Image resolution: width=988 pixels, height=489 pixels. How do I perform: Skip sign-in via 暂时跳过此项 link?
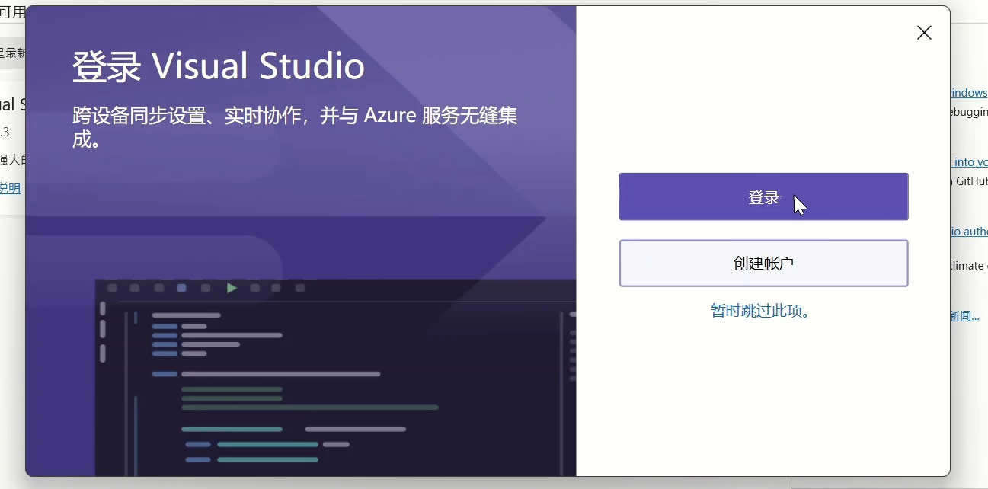[759, 311]
